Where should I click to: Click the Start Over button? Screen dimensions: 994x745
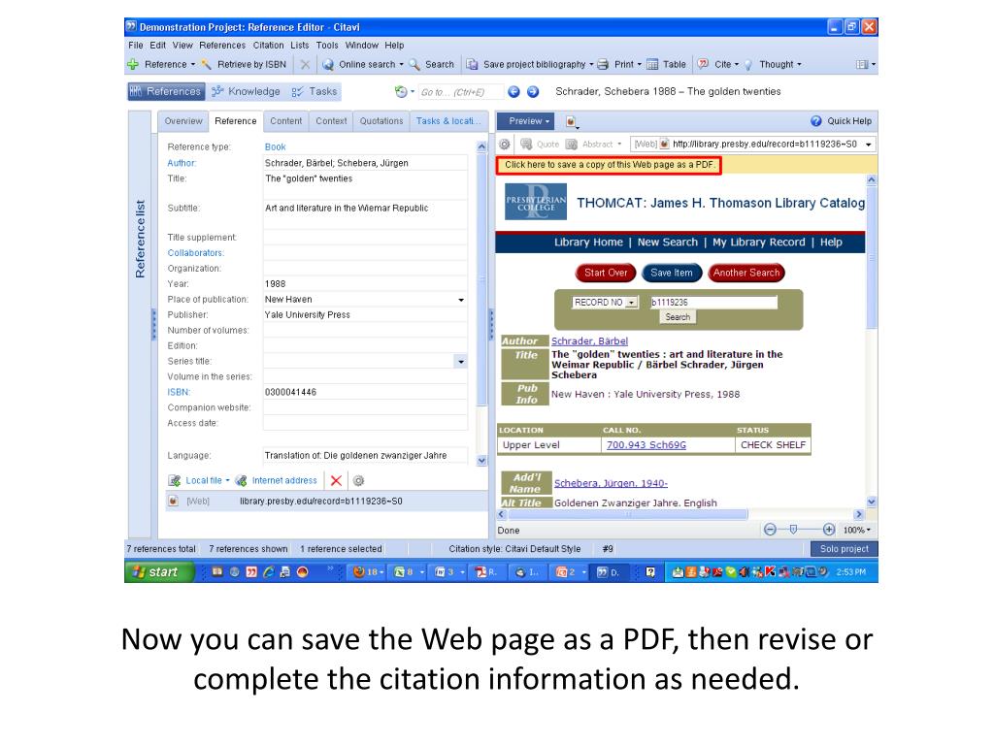tap(606, 273)
